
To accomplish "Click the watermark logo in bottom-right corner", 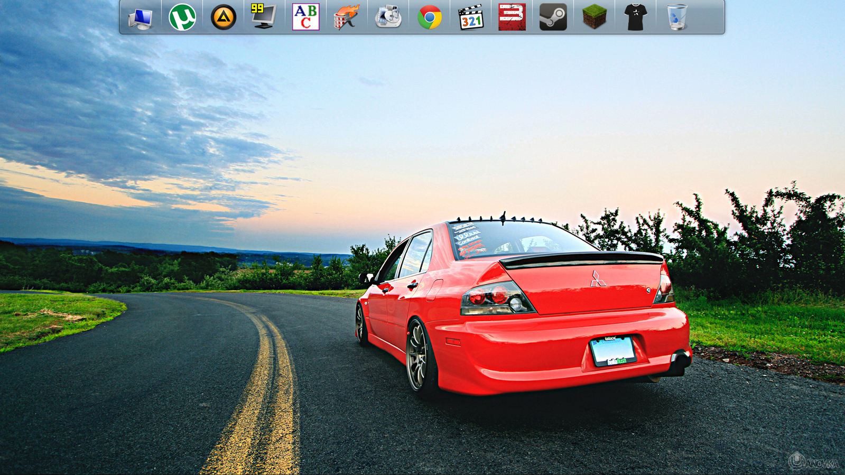I will 813,462.
